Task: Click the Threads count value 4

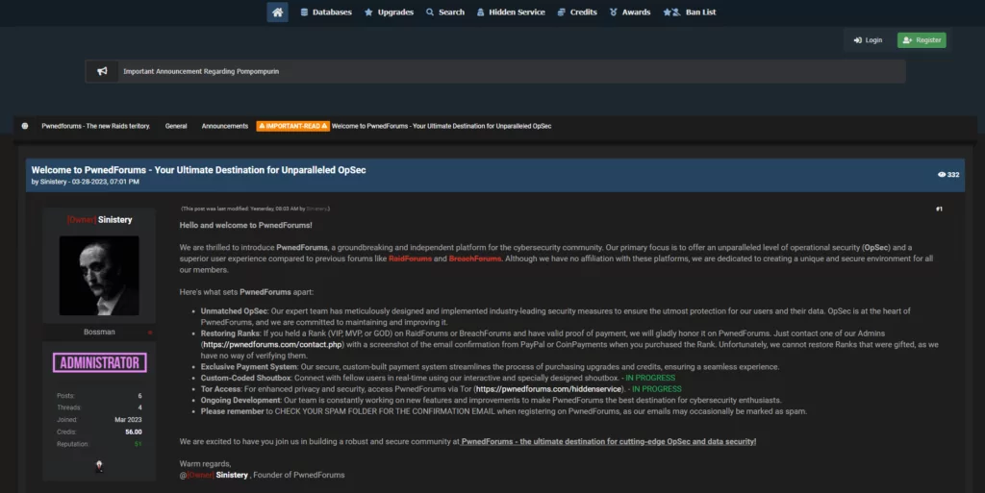Action: tap(139, 407)
